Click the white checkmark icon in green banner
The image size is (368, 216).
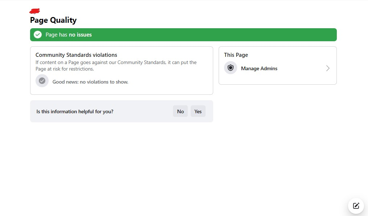tap(38, 35)
